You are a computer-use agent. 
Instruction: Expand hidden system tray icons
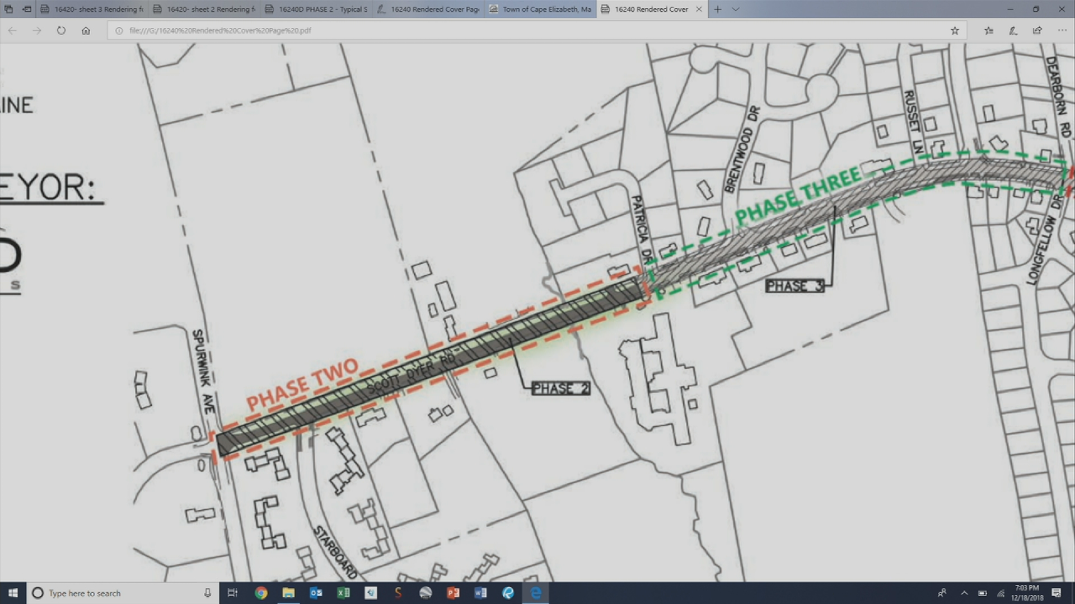pyautogui.click(x=964, y=593)
